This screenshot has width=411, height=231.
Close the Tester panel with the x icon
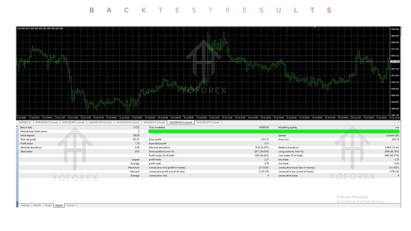(17, 126)
